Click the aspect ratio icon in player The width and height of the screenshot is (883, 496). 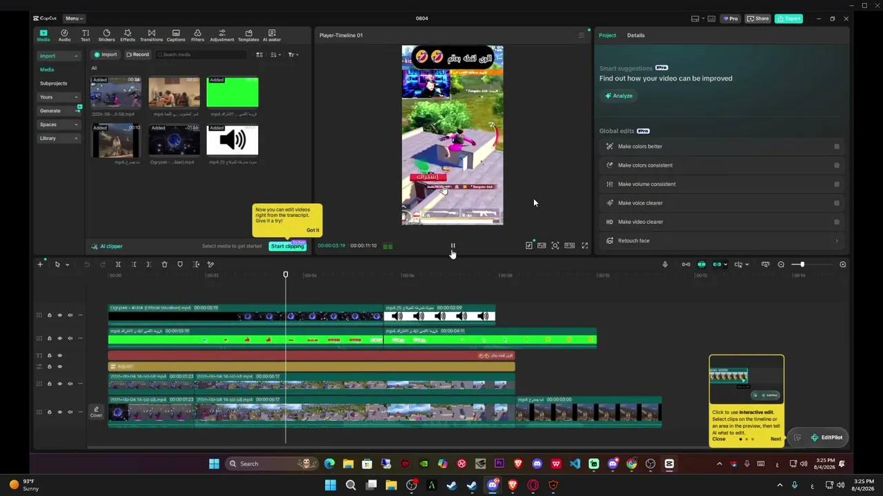(570, 245)
